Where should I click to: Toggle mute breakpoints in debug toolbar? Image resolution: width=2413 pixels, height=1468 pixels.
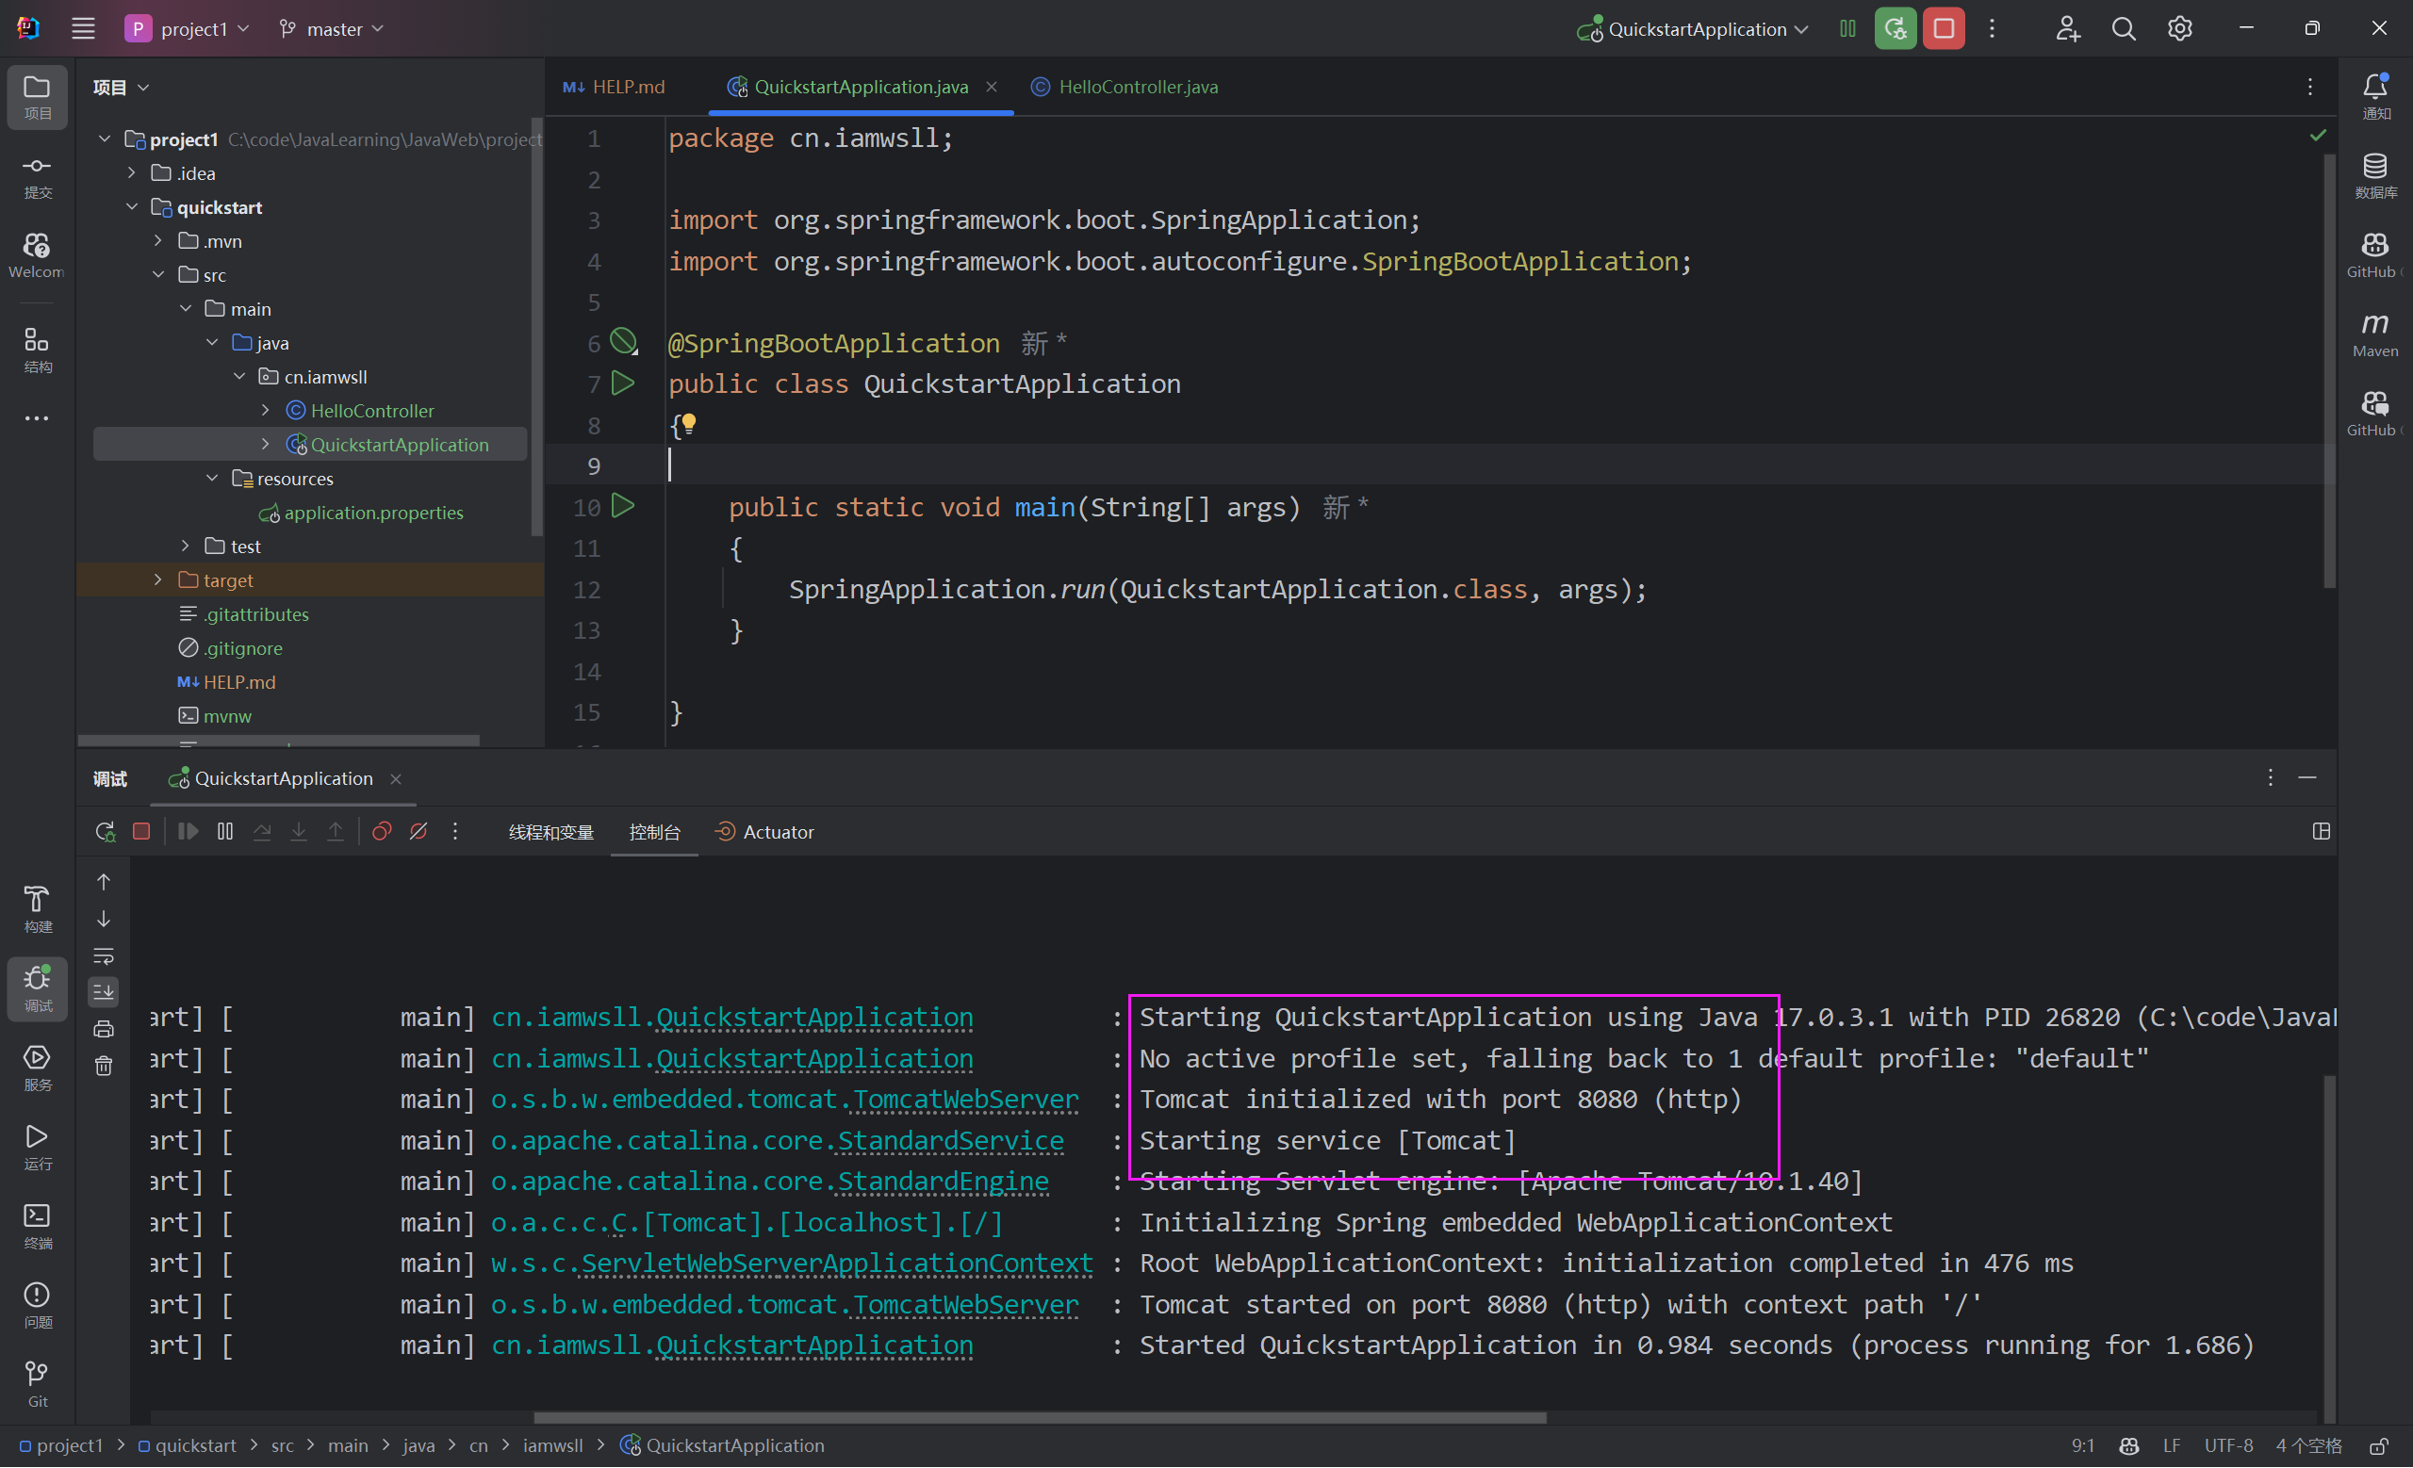[x=419, y=832]
